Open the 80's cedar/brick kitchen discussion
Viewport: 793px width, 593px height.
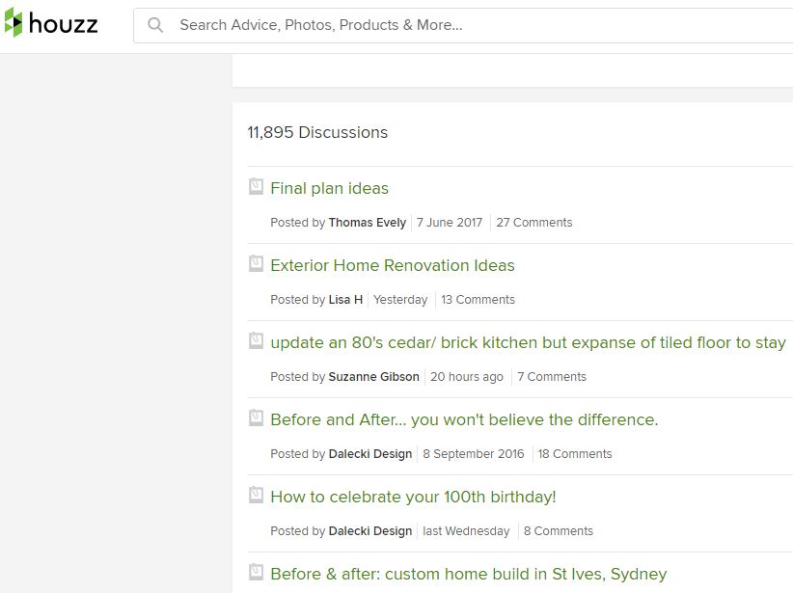click(x=528, y=343)
